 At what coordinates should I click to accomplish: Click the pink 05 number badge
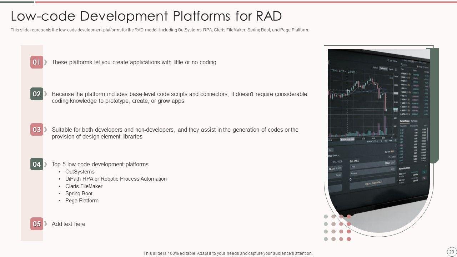[x=36, y=224]
